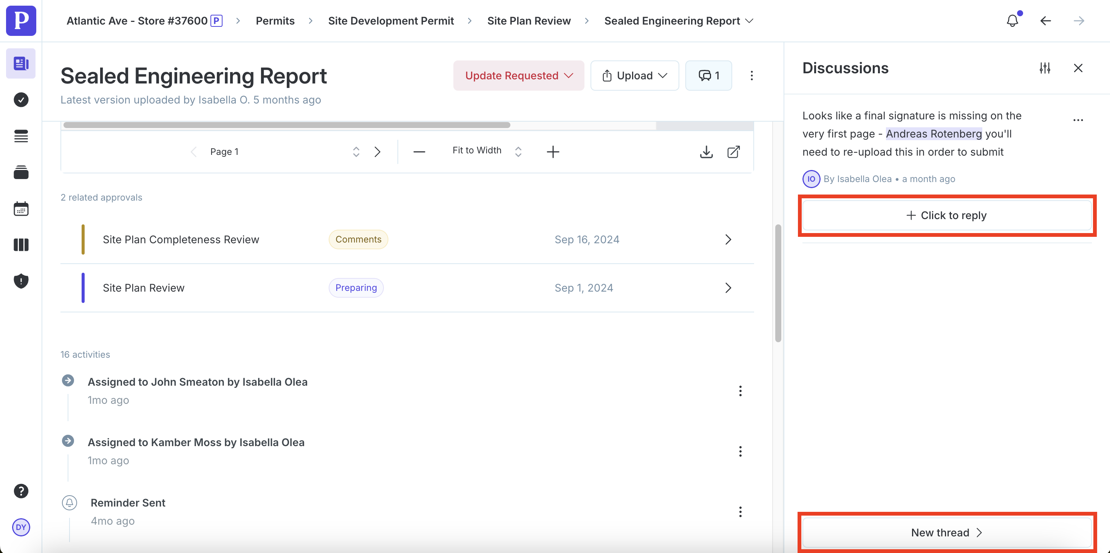Click the Click to reply button
1110x553 pixels.
(x=947, y=215)
